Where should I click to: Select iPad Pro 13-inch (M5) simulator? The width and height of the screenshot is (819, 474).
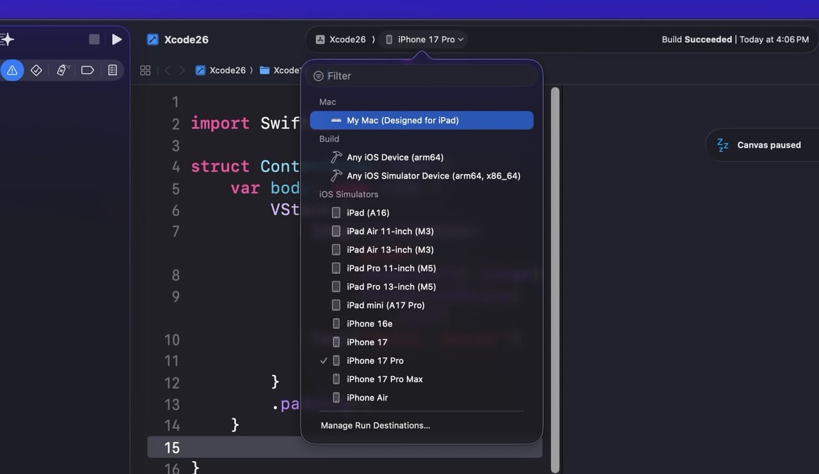click(x=422, y=287)
